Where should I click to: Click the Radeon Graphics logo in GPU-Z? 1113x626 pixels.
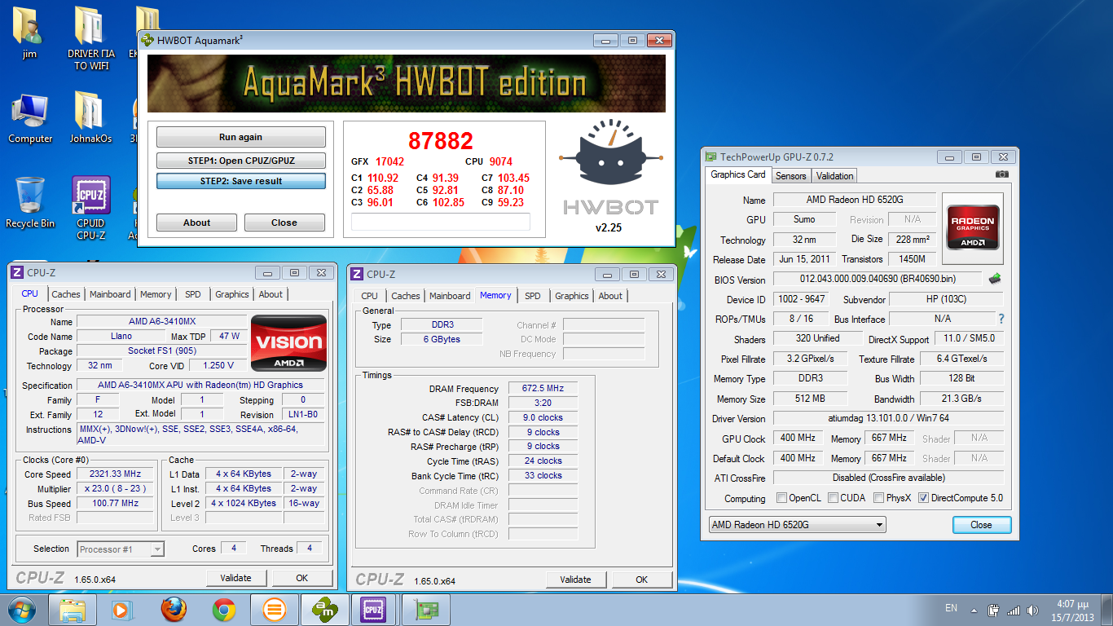click(973, 227)
